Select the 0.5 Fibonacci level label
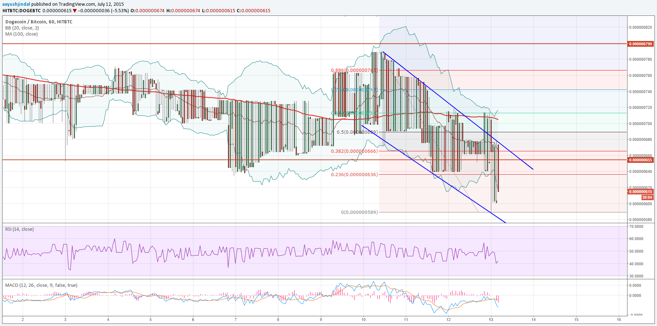657x326 pixels. click(x=357, y=132)
